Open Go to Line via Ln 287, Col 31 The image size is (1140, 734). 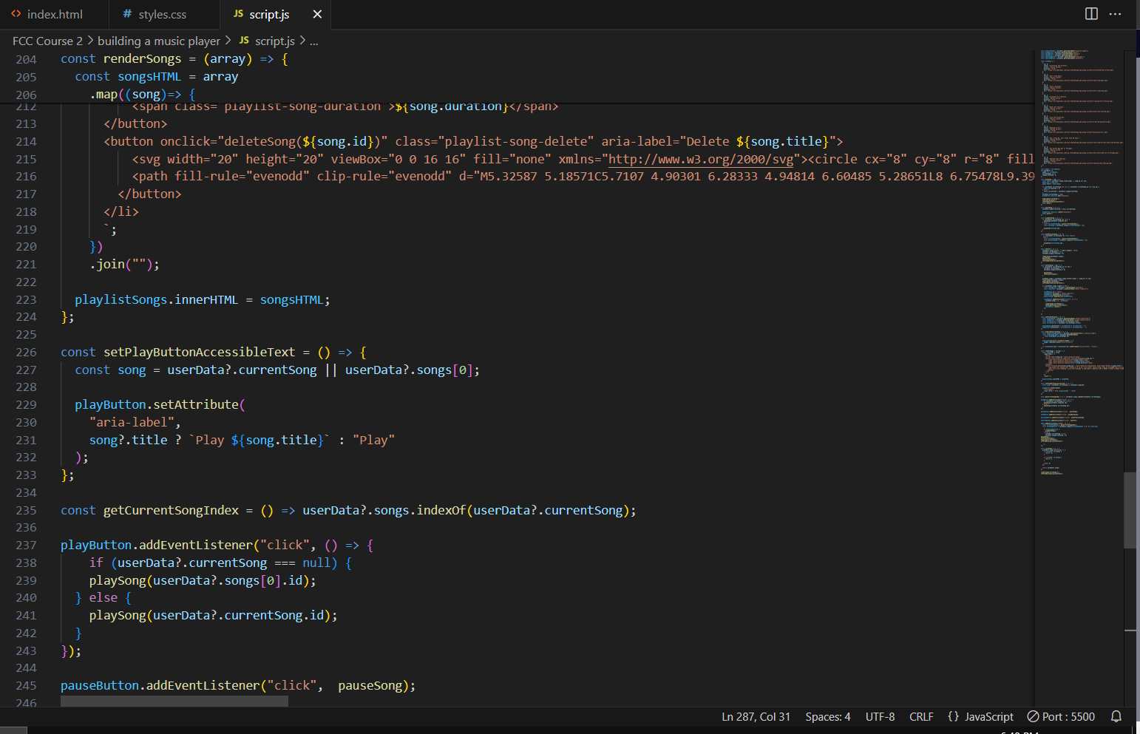(756, 716)
